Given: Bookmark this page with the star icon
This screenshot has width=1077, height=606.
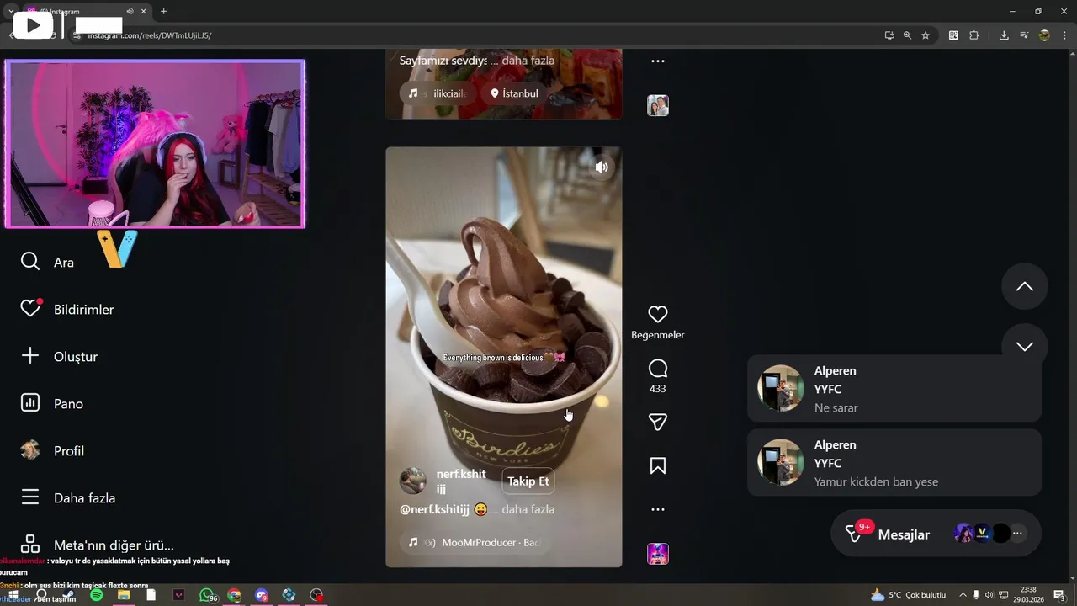Looking at the screenshot, I should (926, 35).
